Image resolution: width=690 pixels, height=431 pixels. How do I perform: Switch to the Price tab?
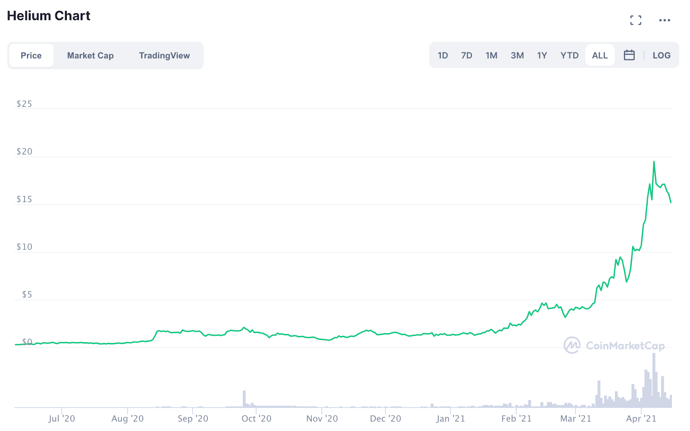click(x=31, y=56)
